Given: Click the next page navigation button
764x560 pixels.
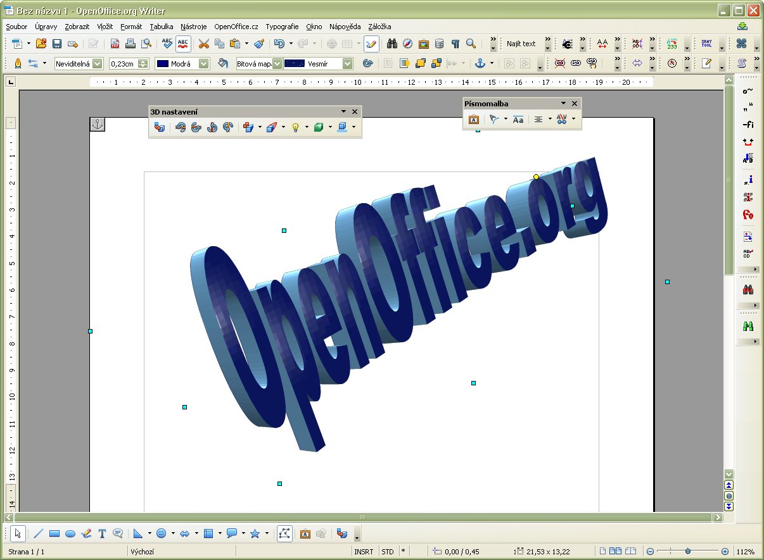Looking at the screenshot, I should click(729, 506).
